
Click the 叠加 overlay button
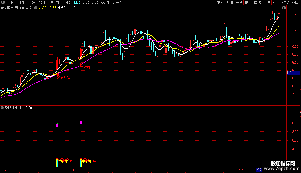point(229,2)
